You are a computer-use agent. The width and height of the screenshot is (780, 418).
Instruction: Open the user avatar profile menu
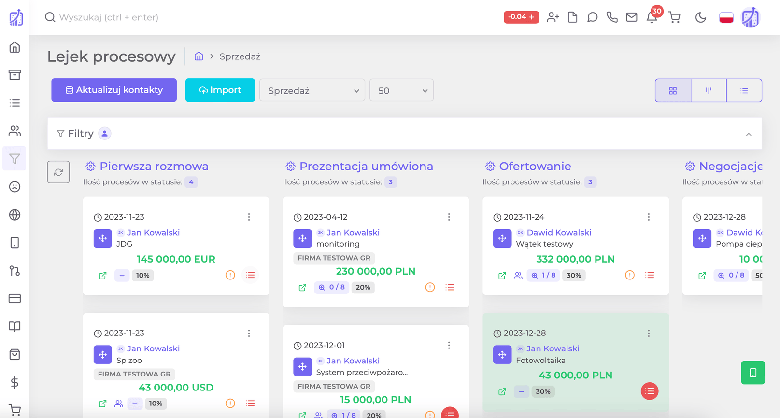(751, 17)
